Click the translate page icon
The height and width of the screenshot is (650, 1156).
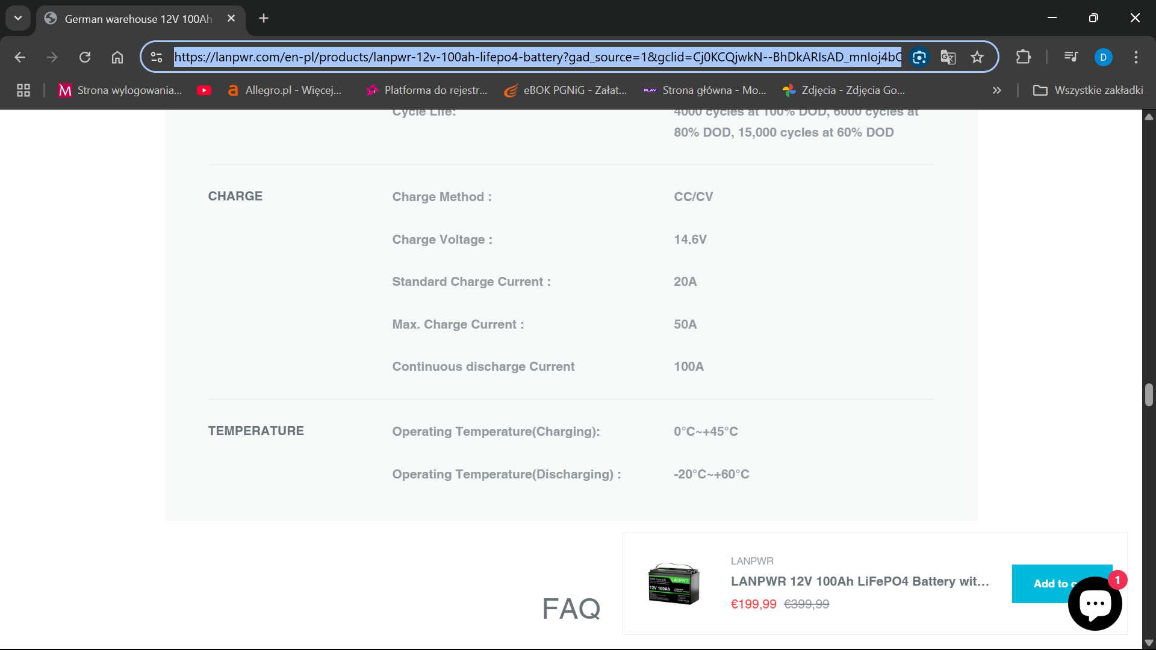[x=948, y=57]
